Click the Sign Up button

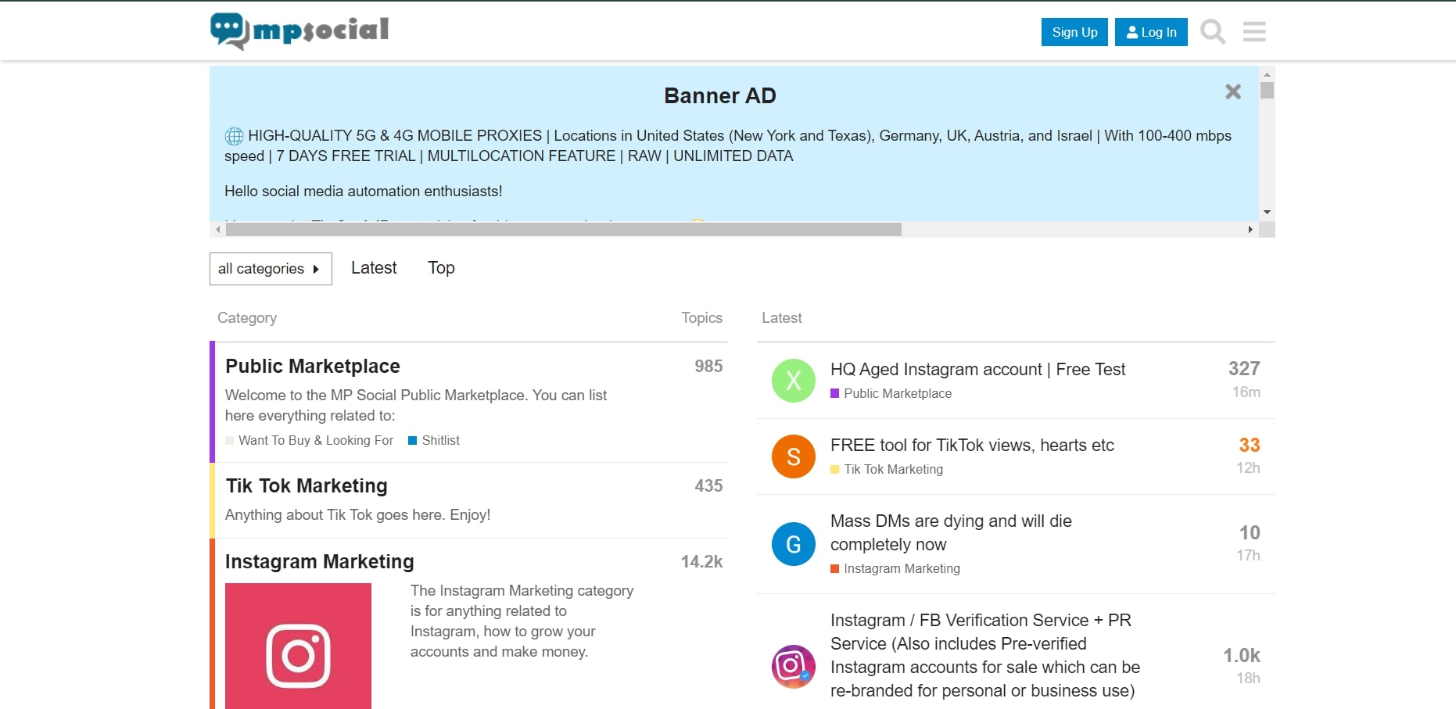pyautogui.click(x=1074, y=32)
